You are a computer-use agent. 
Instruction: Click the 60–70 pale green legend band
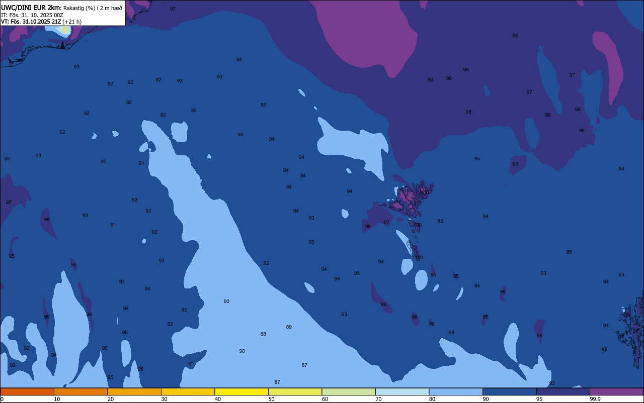coord(349,391)
